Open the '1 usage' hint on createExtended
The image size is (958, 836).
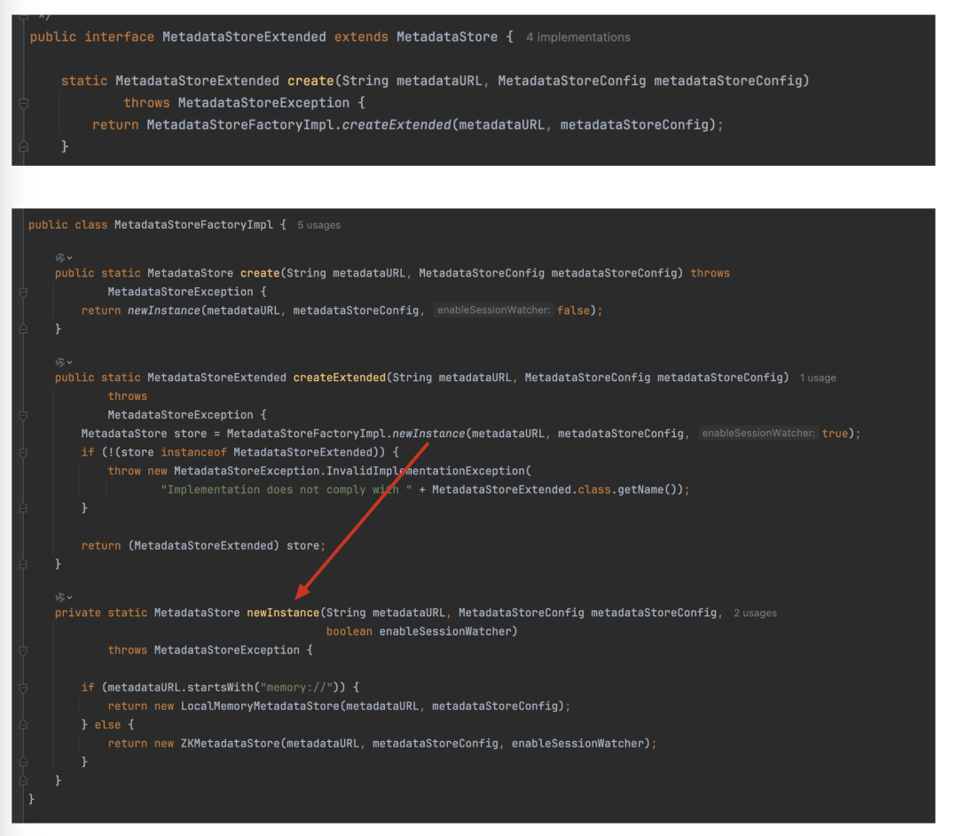click(818, 378)
